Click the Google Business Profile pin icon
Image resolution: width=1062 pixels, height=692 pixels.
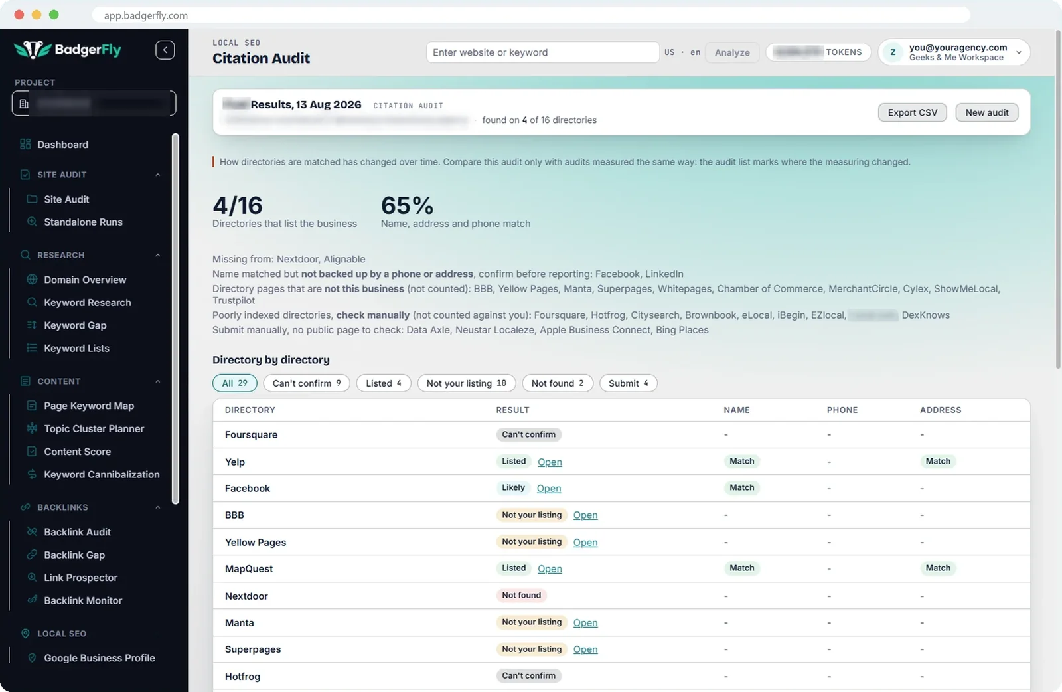pos(32,658)
